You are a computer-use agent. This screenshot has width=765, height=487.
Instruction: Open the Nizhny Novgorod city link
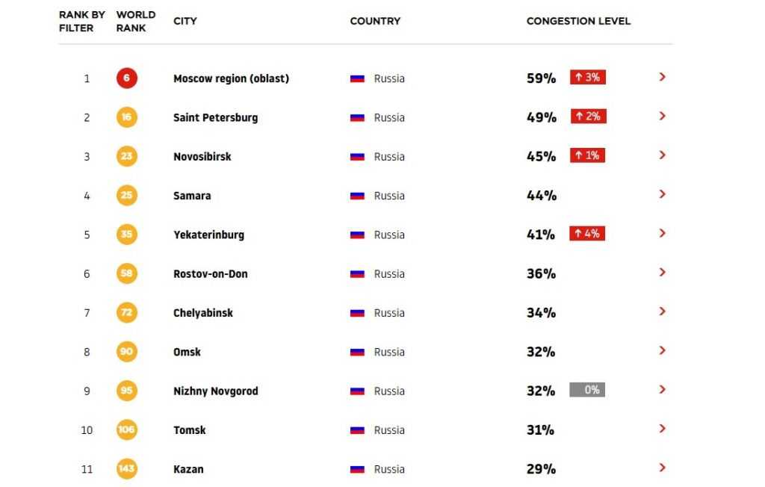[216, 391]
